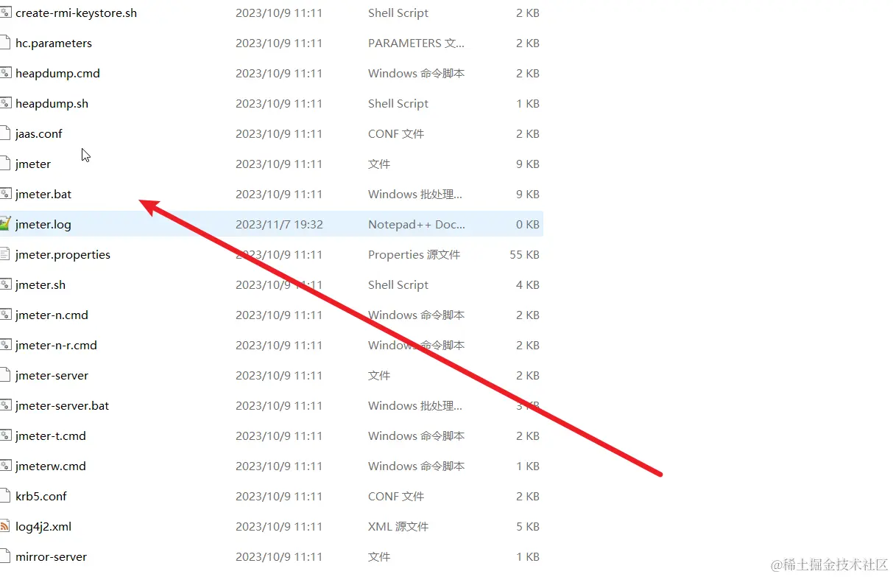This screenshot has width=893, height=577.
Task: Click the jmeter-server.bat file icon
Action: (4, 405)
